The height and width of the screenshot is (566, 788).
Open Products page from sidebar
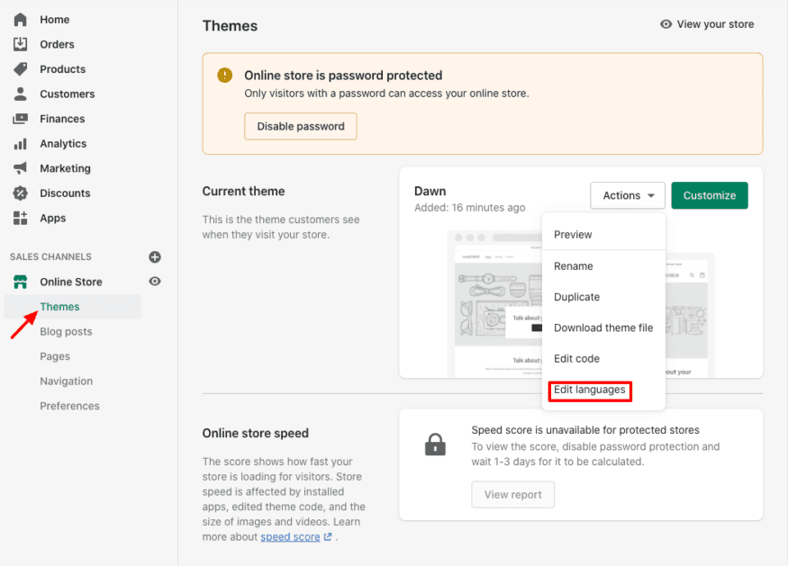point(63,68)
